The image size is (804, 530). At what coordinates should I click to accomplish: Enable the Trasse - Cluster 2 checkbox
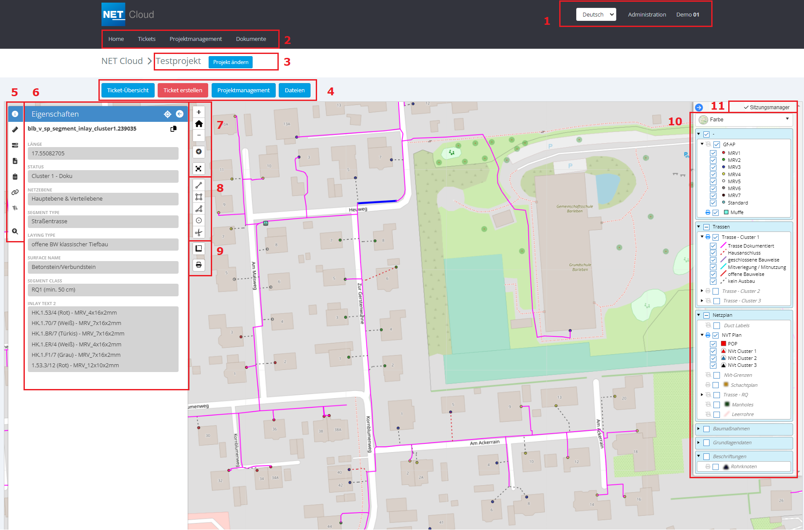pyautogui.click(x=716, y=291)
